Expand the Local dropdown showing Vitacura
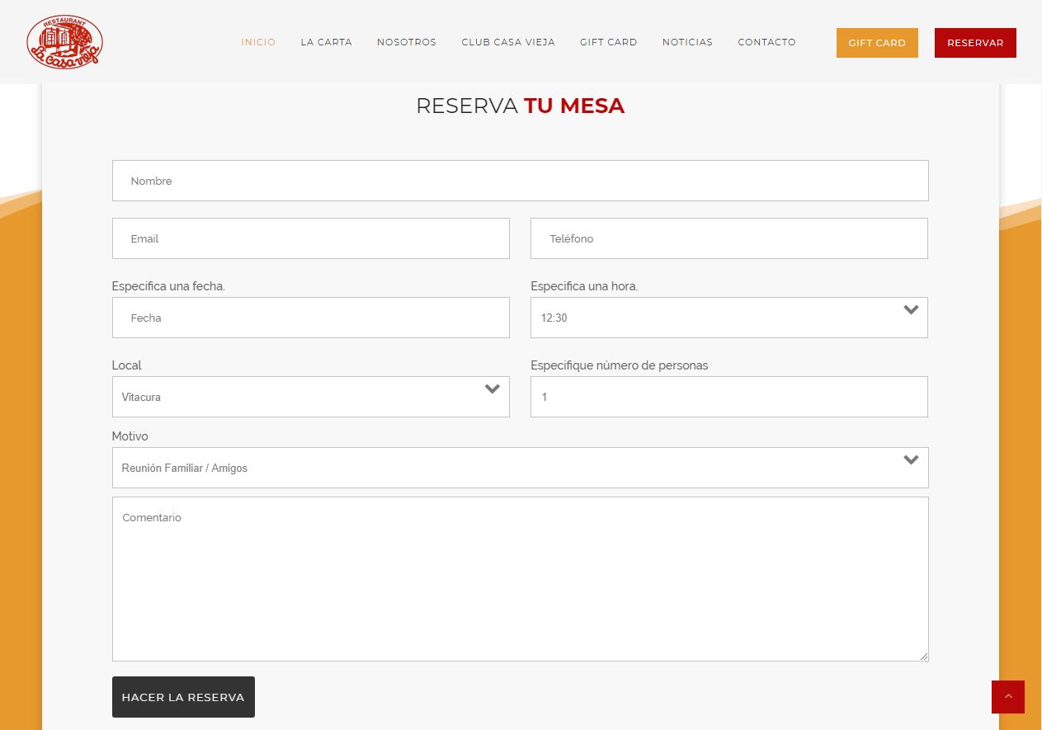Viewport: 1042px width, 730px height. point(310,397)
